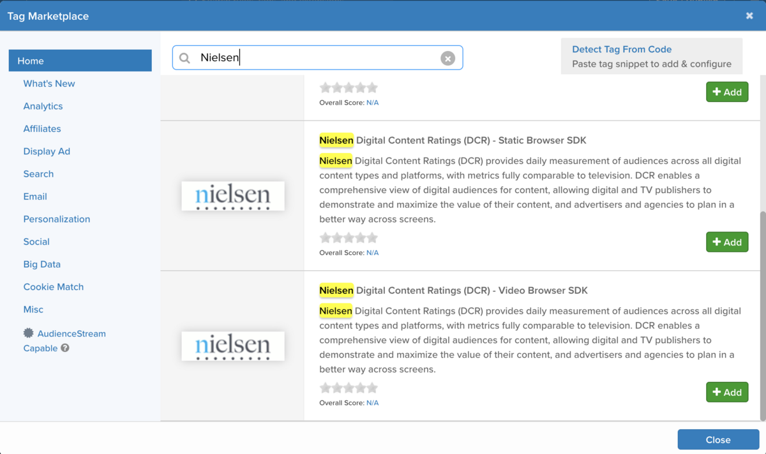This screenshot has height=454, width=766.
Task: Click the search magnifier icon
Action: (184, 57)
